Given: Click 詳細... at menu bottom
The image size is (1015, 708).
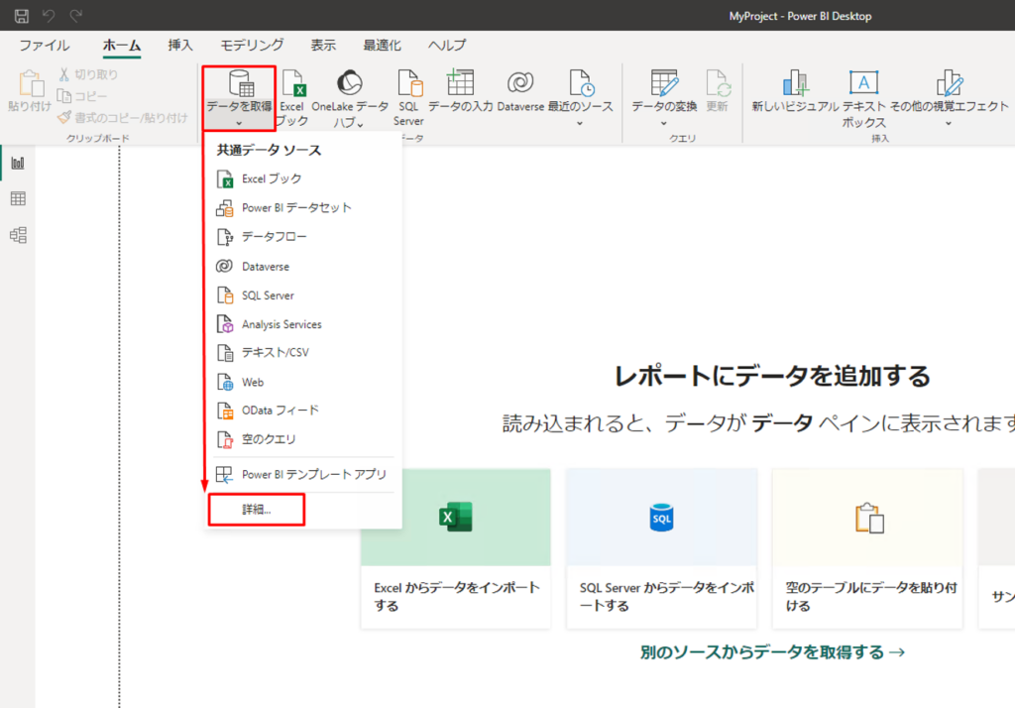Looking at the screenshot, I should (257, 510).
